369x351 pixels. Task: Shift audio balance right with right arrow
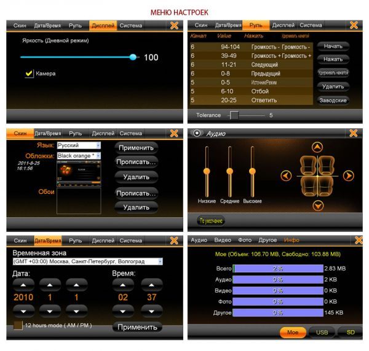click(349, 175)
